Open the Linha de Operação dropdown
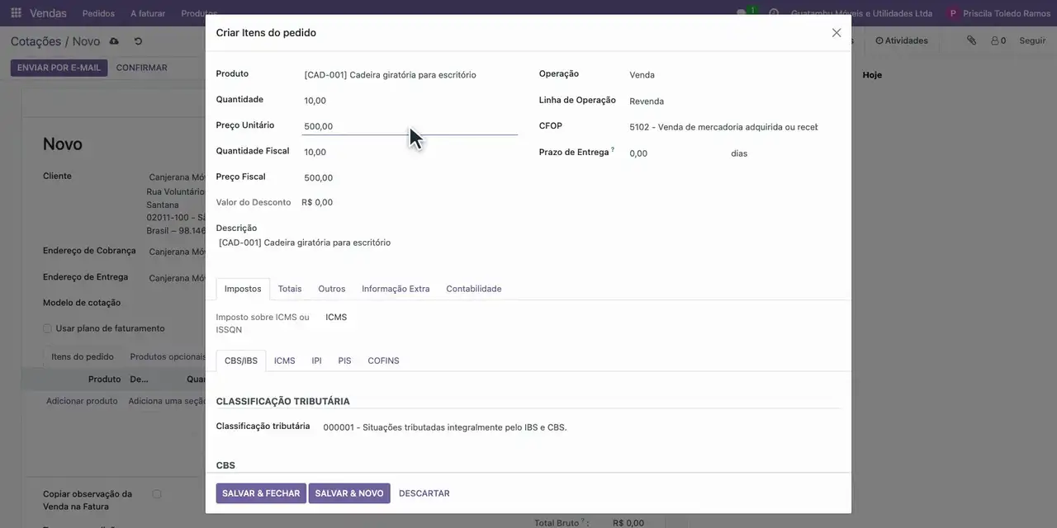 click(723, 101)
